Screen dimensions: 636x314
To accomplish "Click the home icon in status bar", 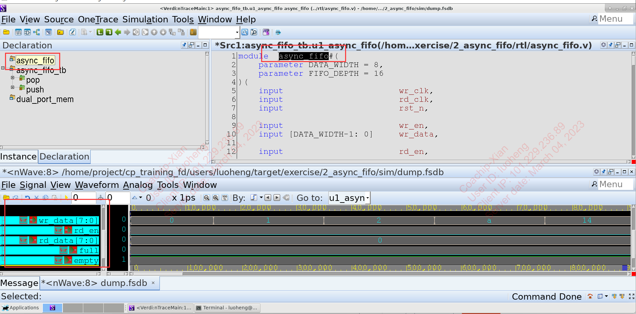I will pyautogui.click(x=590, y=296).
